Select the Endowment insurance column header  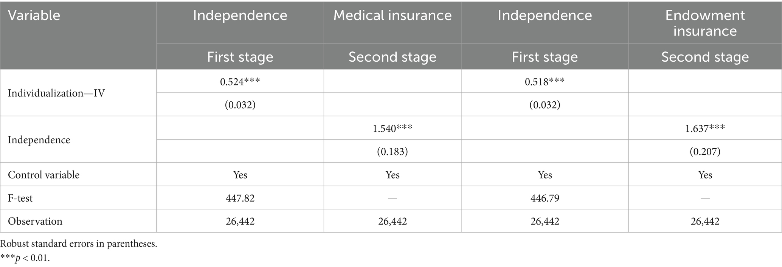pyautogui.click(x=705, y=23)
